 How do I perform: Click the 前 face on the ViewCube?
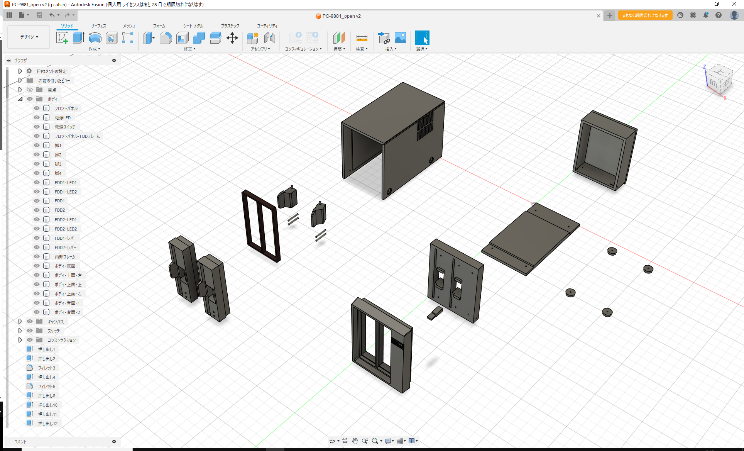713,84
